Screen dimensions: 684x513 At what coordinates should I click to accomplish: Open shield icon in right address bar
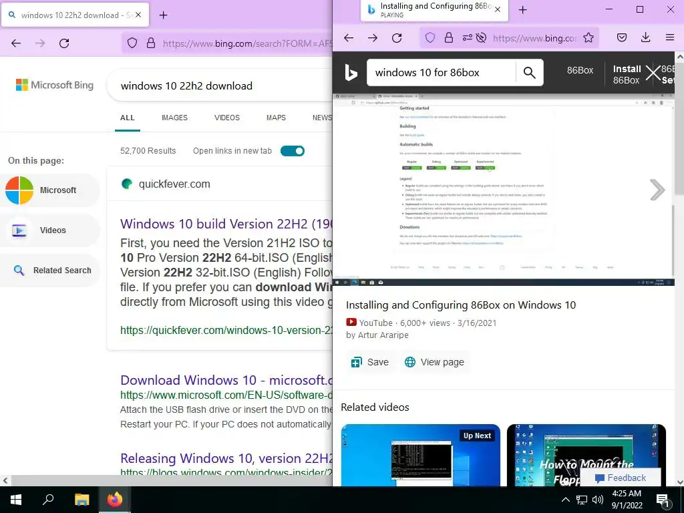click(430, 38)
